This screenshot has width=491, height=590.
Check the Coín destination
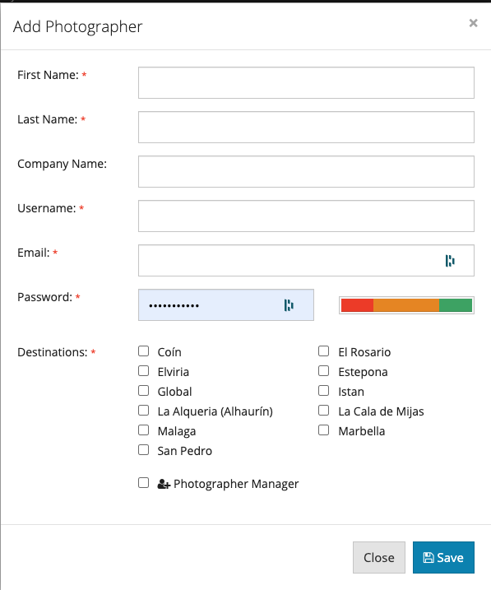point(144,351)
